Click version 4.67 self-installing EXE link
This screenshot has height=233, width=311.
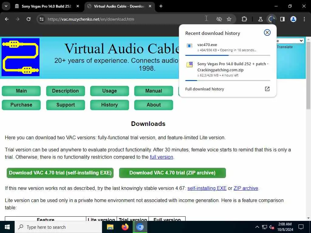click(207, 188)
